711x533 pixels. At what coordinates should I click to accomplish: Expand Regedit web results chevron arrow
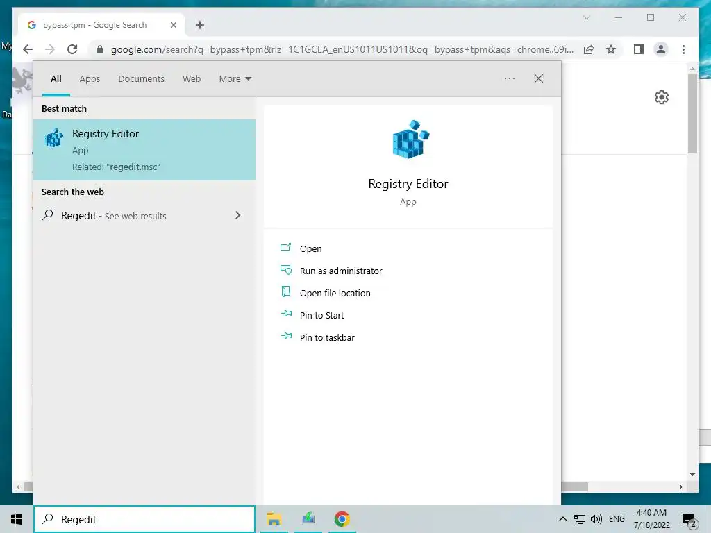237,215
